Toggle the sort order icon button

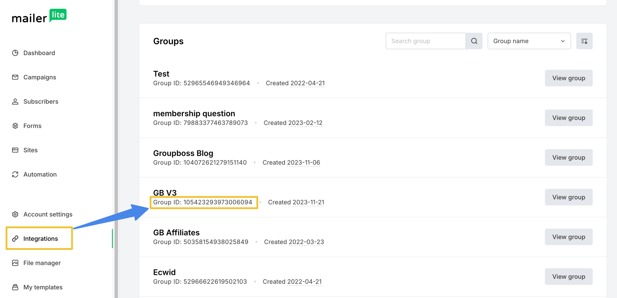(584, 41)
